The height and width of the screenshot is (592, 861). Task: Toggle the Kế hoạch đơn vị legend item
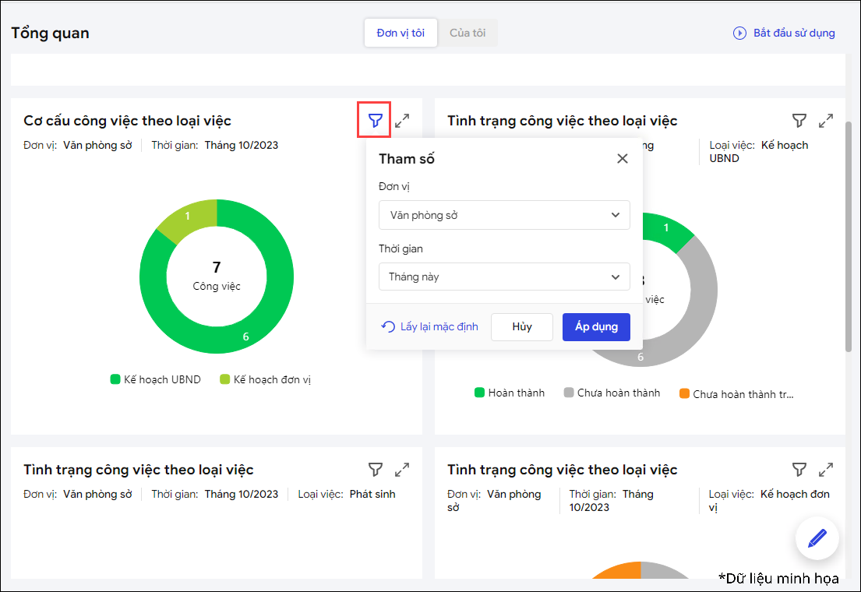(265, 379)
